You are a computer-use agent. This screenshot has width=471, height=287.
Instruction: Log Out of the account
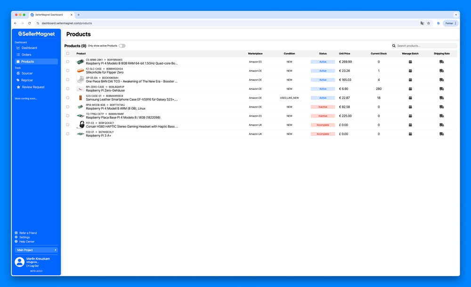32,266
